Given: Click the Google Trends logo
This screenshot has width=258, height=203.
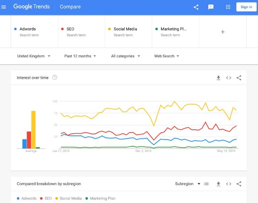Looking at the screenshot, I should [31, 7].
